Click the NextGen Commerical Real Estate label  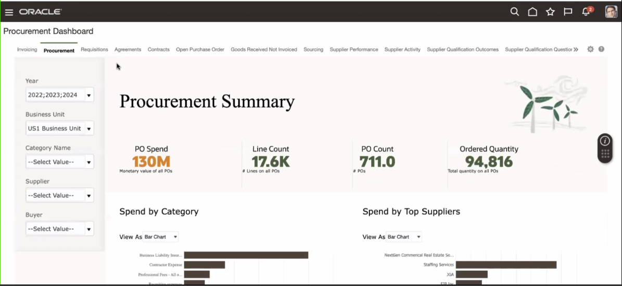click(x=419, y=255)
